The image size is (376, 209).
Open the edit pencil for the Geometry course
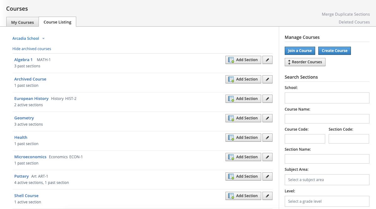coord(267,118)
